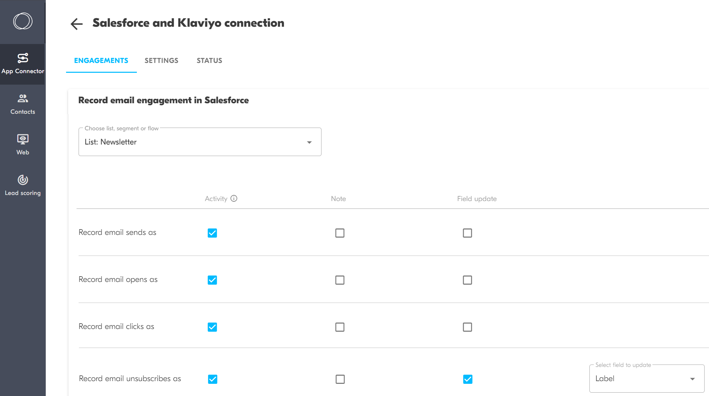
Task: Switch to the Status tab
Action: pos(209,61)
